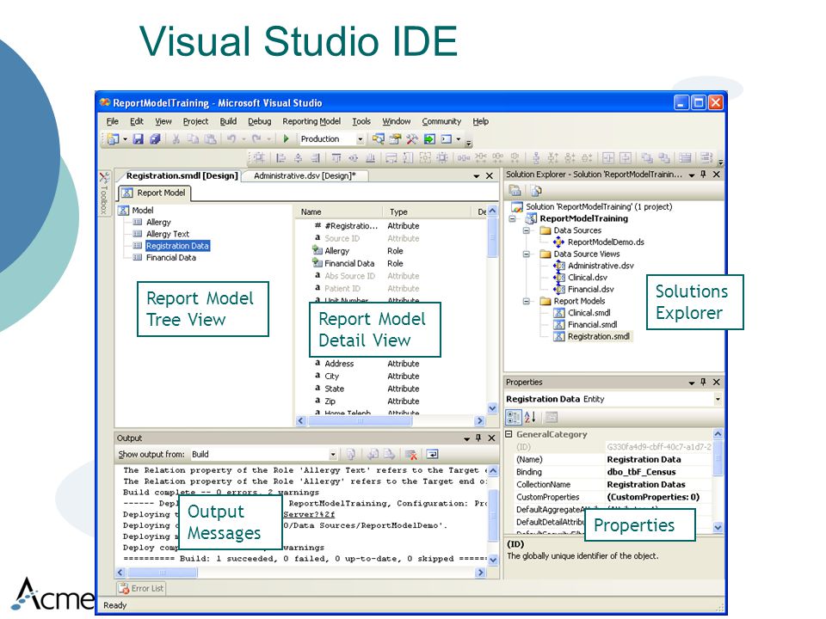Close the Output panel
Viewport: 826px width, 619px height.
point(491,438)
